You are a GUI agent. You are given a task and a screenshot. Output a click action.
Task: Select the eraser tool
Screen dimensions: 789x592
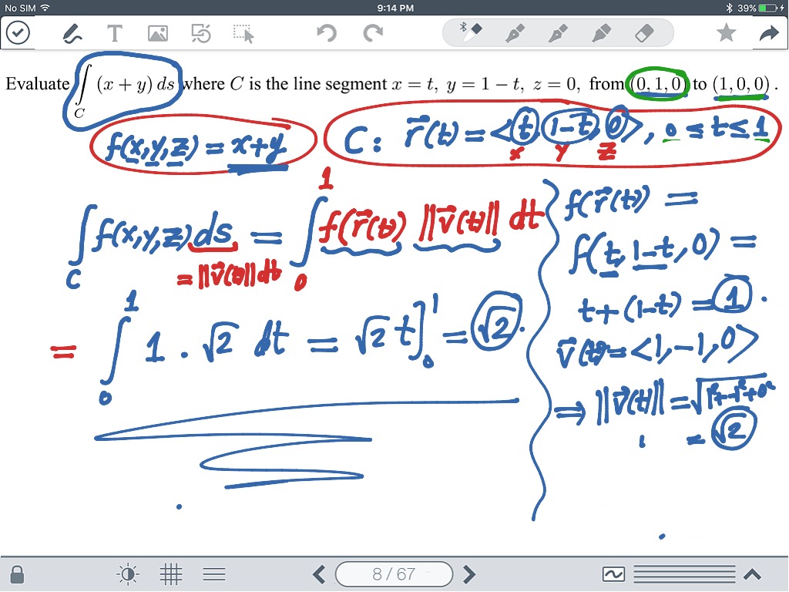[x=645, y=33]
